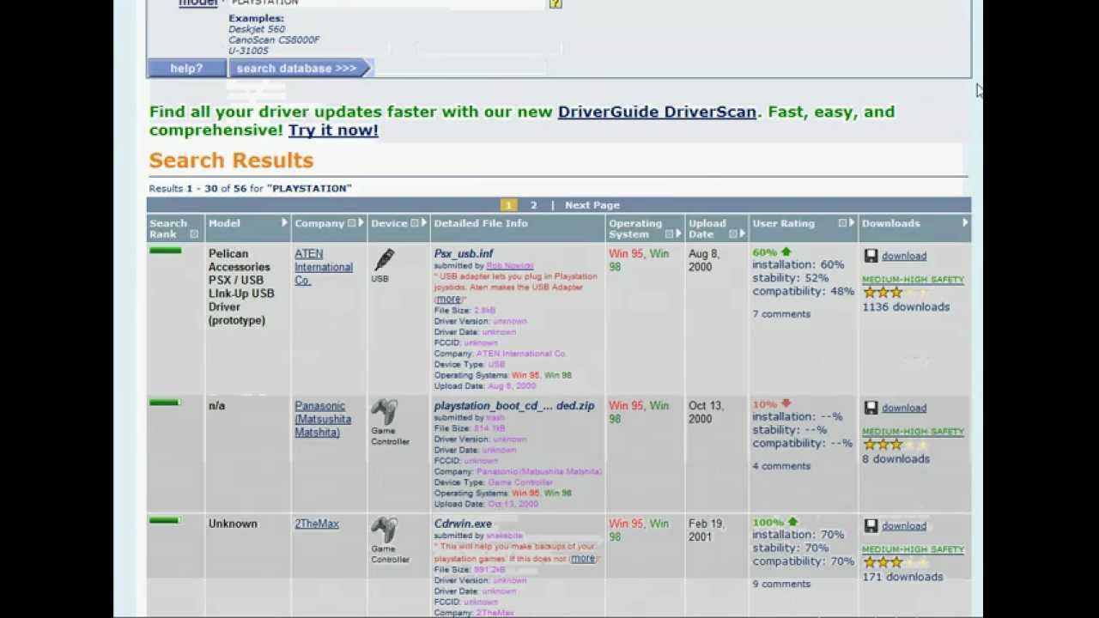Click floppy disk icon for Cdrwin.exe
The height and width of the screenshot is (618, 1099).
click(871, 525)
